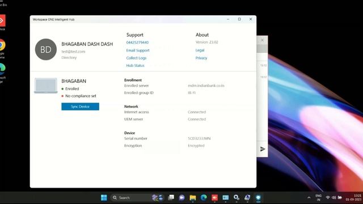
Task: Open Workspace ONE Hub taskbar icon
Action: pos(258,198)
